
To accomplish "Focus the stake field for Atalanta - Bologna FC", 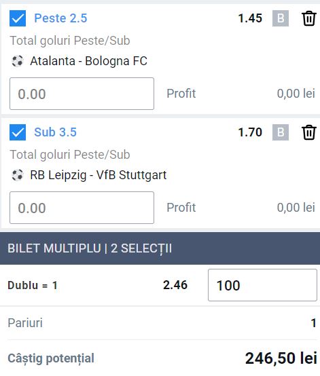I will point(82,94).
